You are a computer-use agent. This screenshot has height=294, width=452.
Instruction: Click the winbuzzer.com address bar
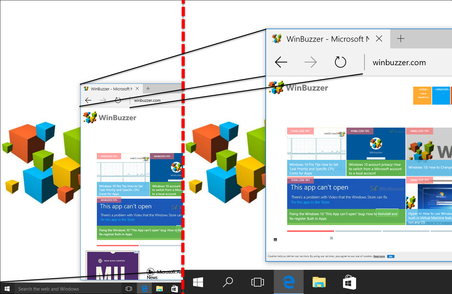tap(399, 62)
